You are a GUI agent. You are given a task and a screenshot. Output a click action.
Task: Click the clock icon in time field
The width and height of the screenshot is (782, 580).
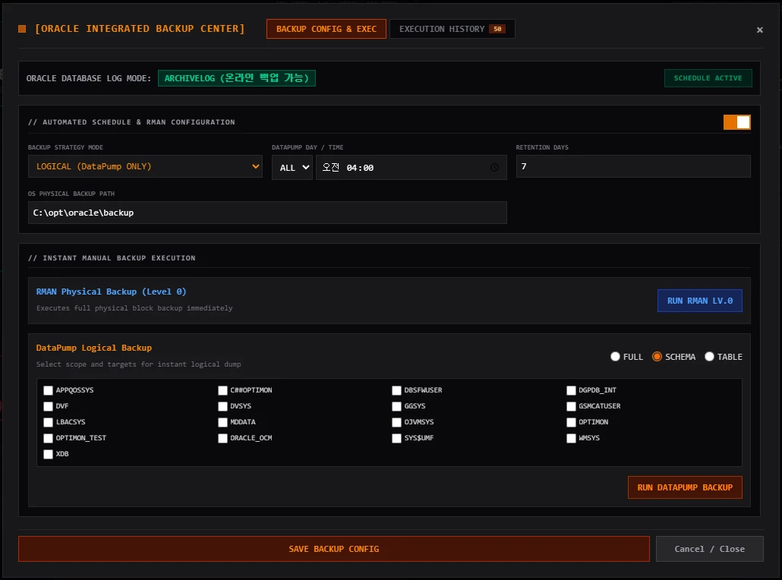494,168
